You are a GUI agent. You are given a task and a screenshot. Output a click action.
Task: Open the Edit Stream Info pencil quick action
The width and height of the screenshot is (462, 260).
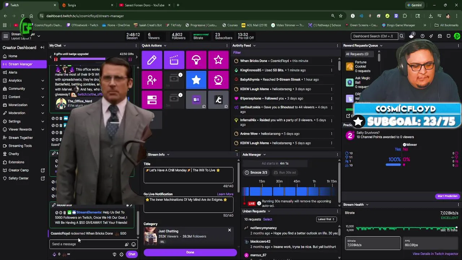[x=152, y=60]
